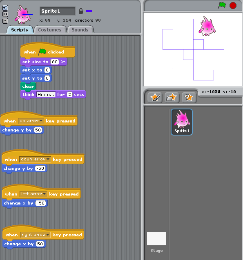
Task: Select the left-right flip rotation style button
Action: point(5,14)
